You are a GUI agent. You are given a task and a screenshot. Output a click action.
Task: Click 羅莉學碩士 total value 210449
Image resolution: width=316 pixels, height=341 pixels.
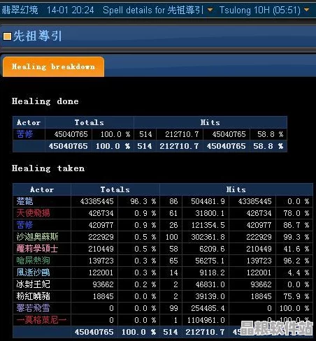point(101,249)
